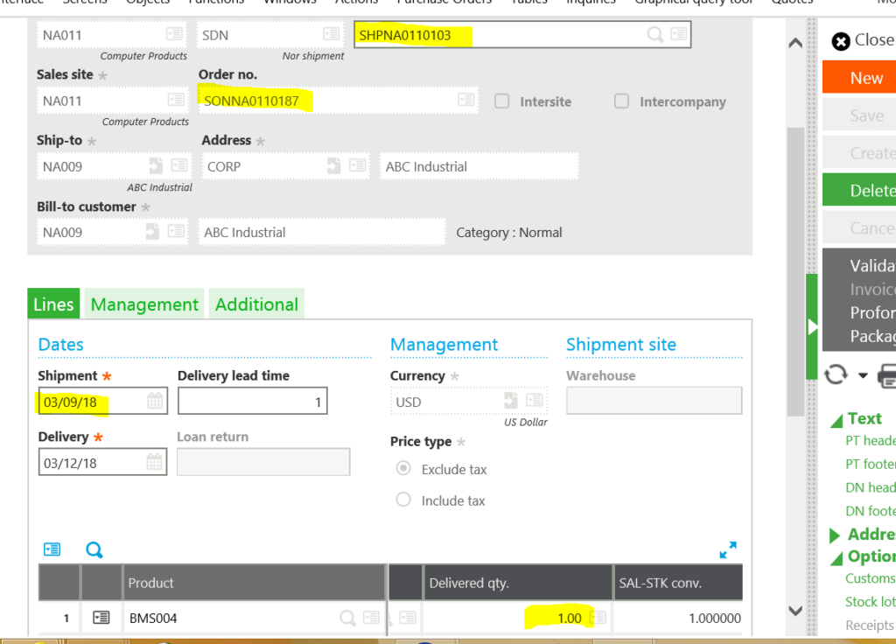The image size is (896, 644).
Task: Tick the Intercompany checkbox
Action: (x=621, y=101)
